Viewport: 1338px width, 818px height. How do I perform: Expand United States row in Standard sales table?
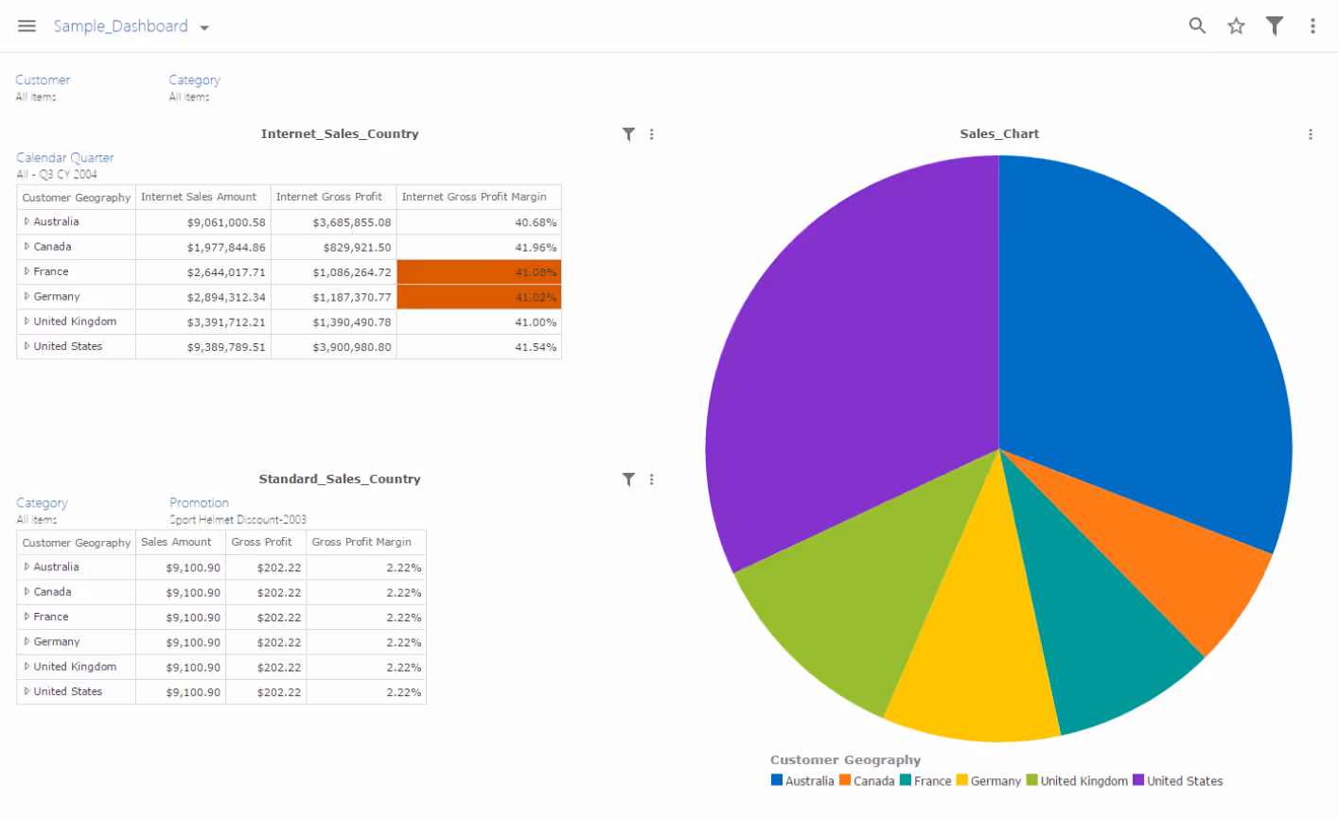[x=26, y=692]
